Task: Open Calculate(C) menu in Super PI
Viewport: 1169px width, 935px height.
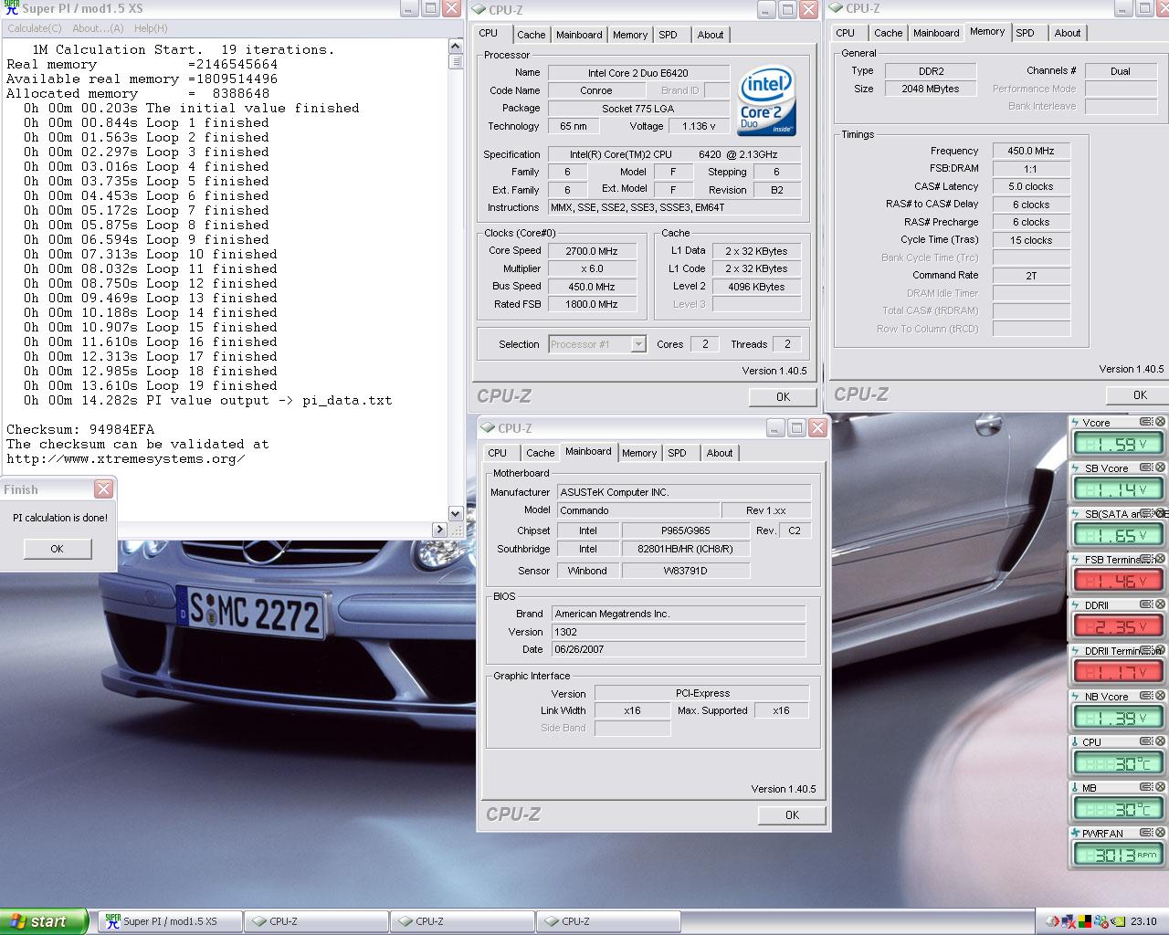Action: pos(35,28)
